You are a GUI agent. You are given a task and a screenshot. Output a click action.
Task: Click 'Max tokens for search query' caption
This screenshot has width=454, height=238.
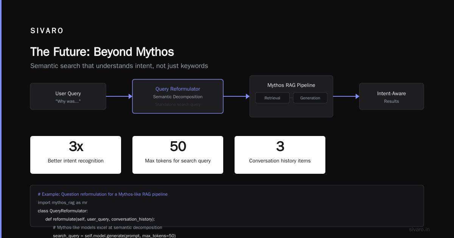click(178, 161)
